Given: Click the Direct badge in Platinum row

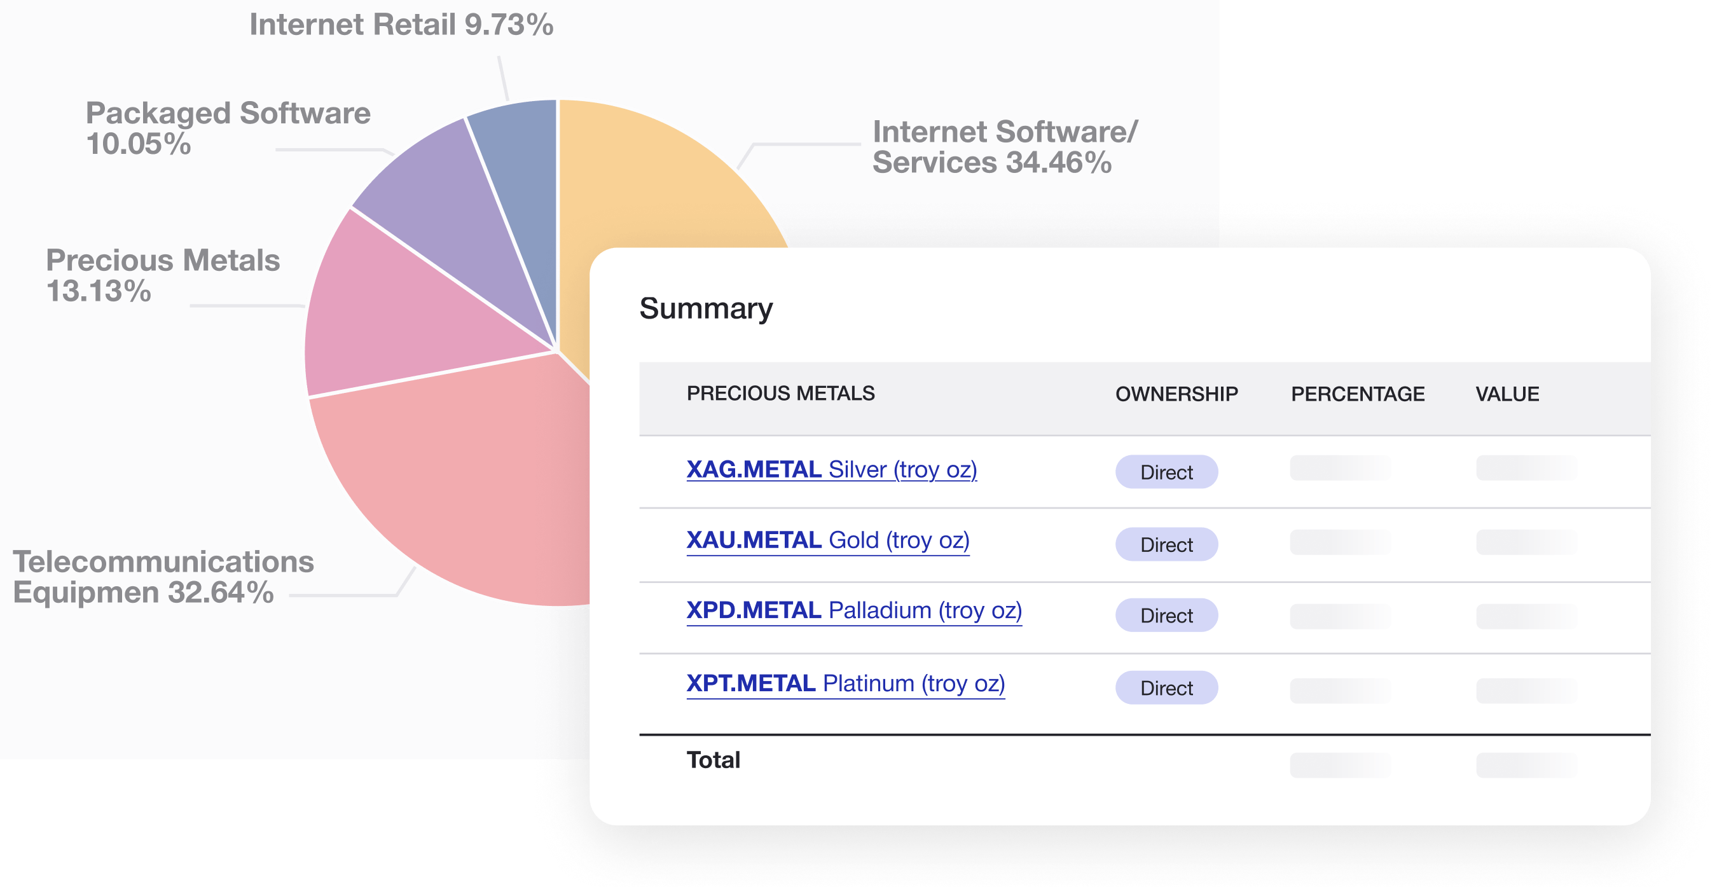Looking at the screenshot, I should [x=1166, y=688].
